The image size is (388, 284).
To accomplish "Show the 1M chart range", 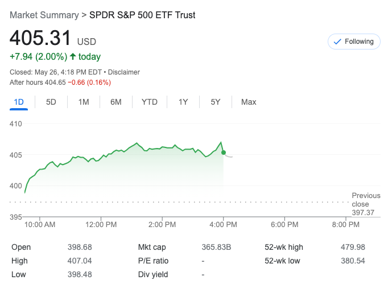I will (x=84, y=102).
